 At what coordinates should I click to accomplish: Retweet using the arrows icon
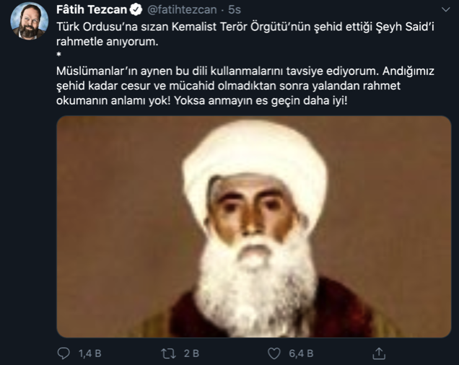169,353
